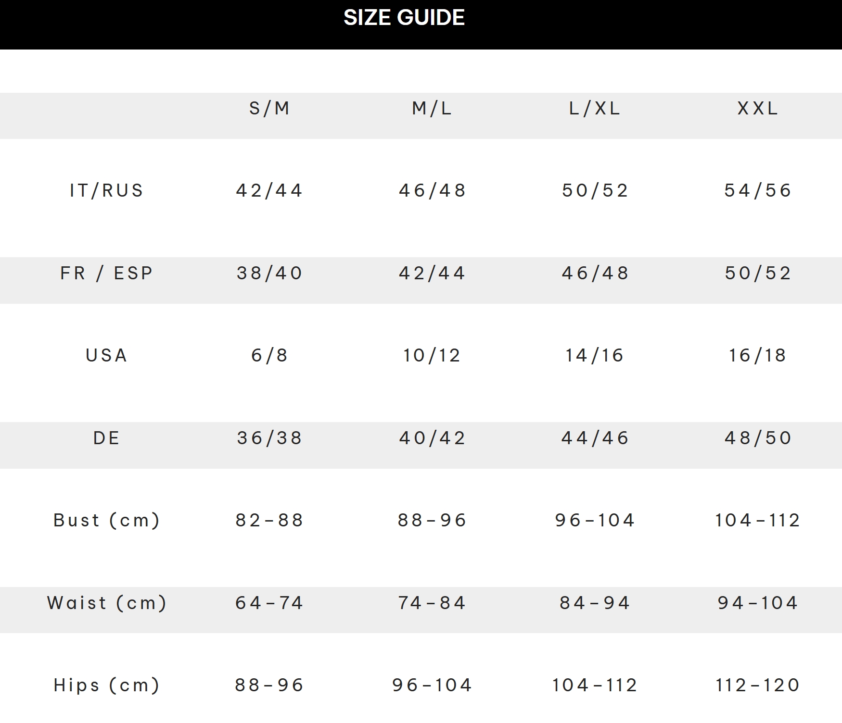
Task: Select the Hips (cm) row label
Action: 106,686
